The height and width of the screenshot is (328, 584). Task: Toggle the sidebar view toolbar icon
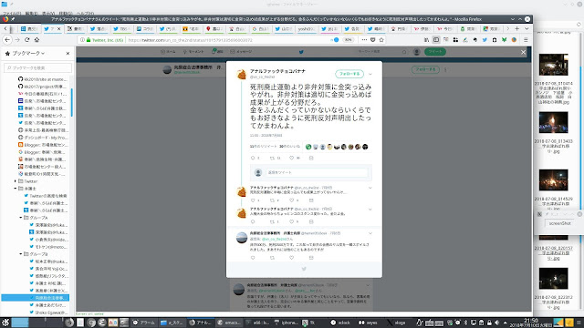coord(436,40)
